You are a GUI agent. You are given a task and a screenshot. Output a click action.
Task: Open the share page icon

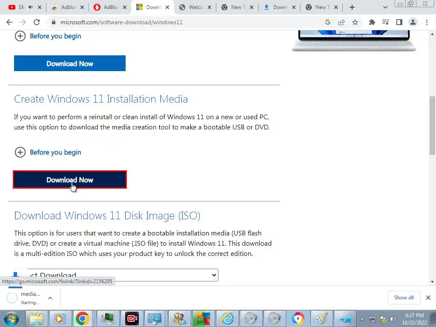341,22
